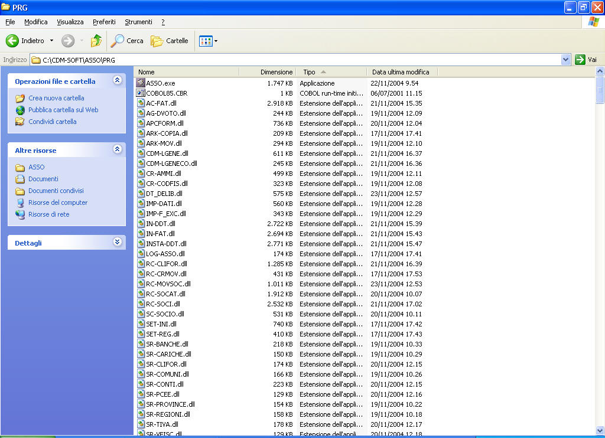Select the file name IMP-F_EXC.dll
The image size is (605, 438).
[x=166, y=214]
